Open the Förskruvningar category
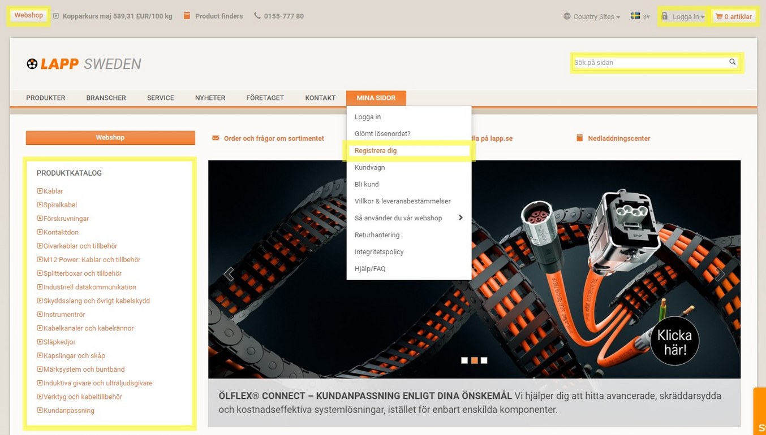The image size is (766, 435). 66,219
